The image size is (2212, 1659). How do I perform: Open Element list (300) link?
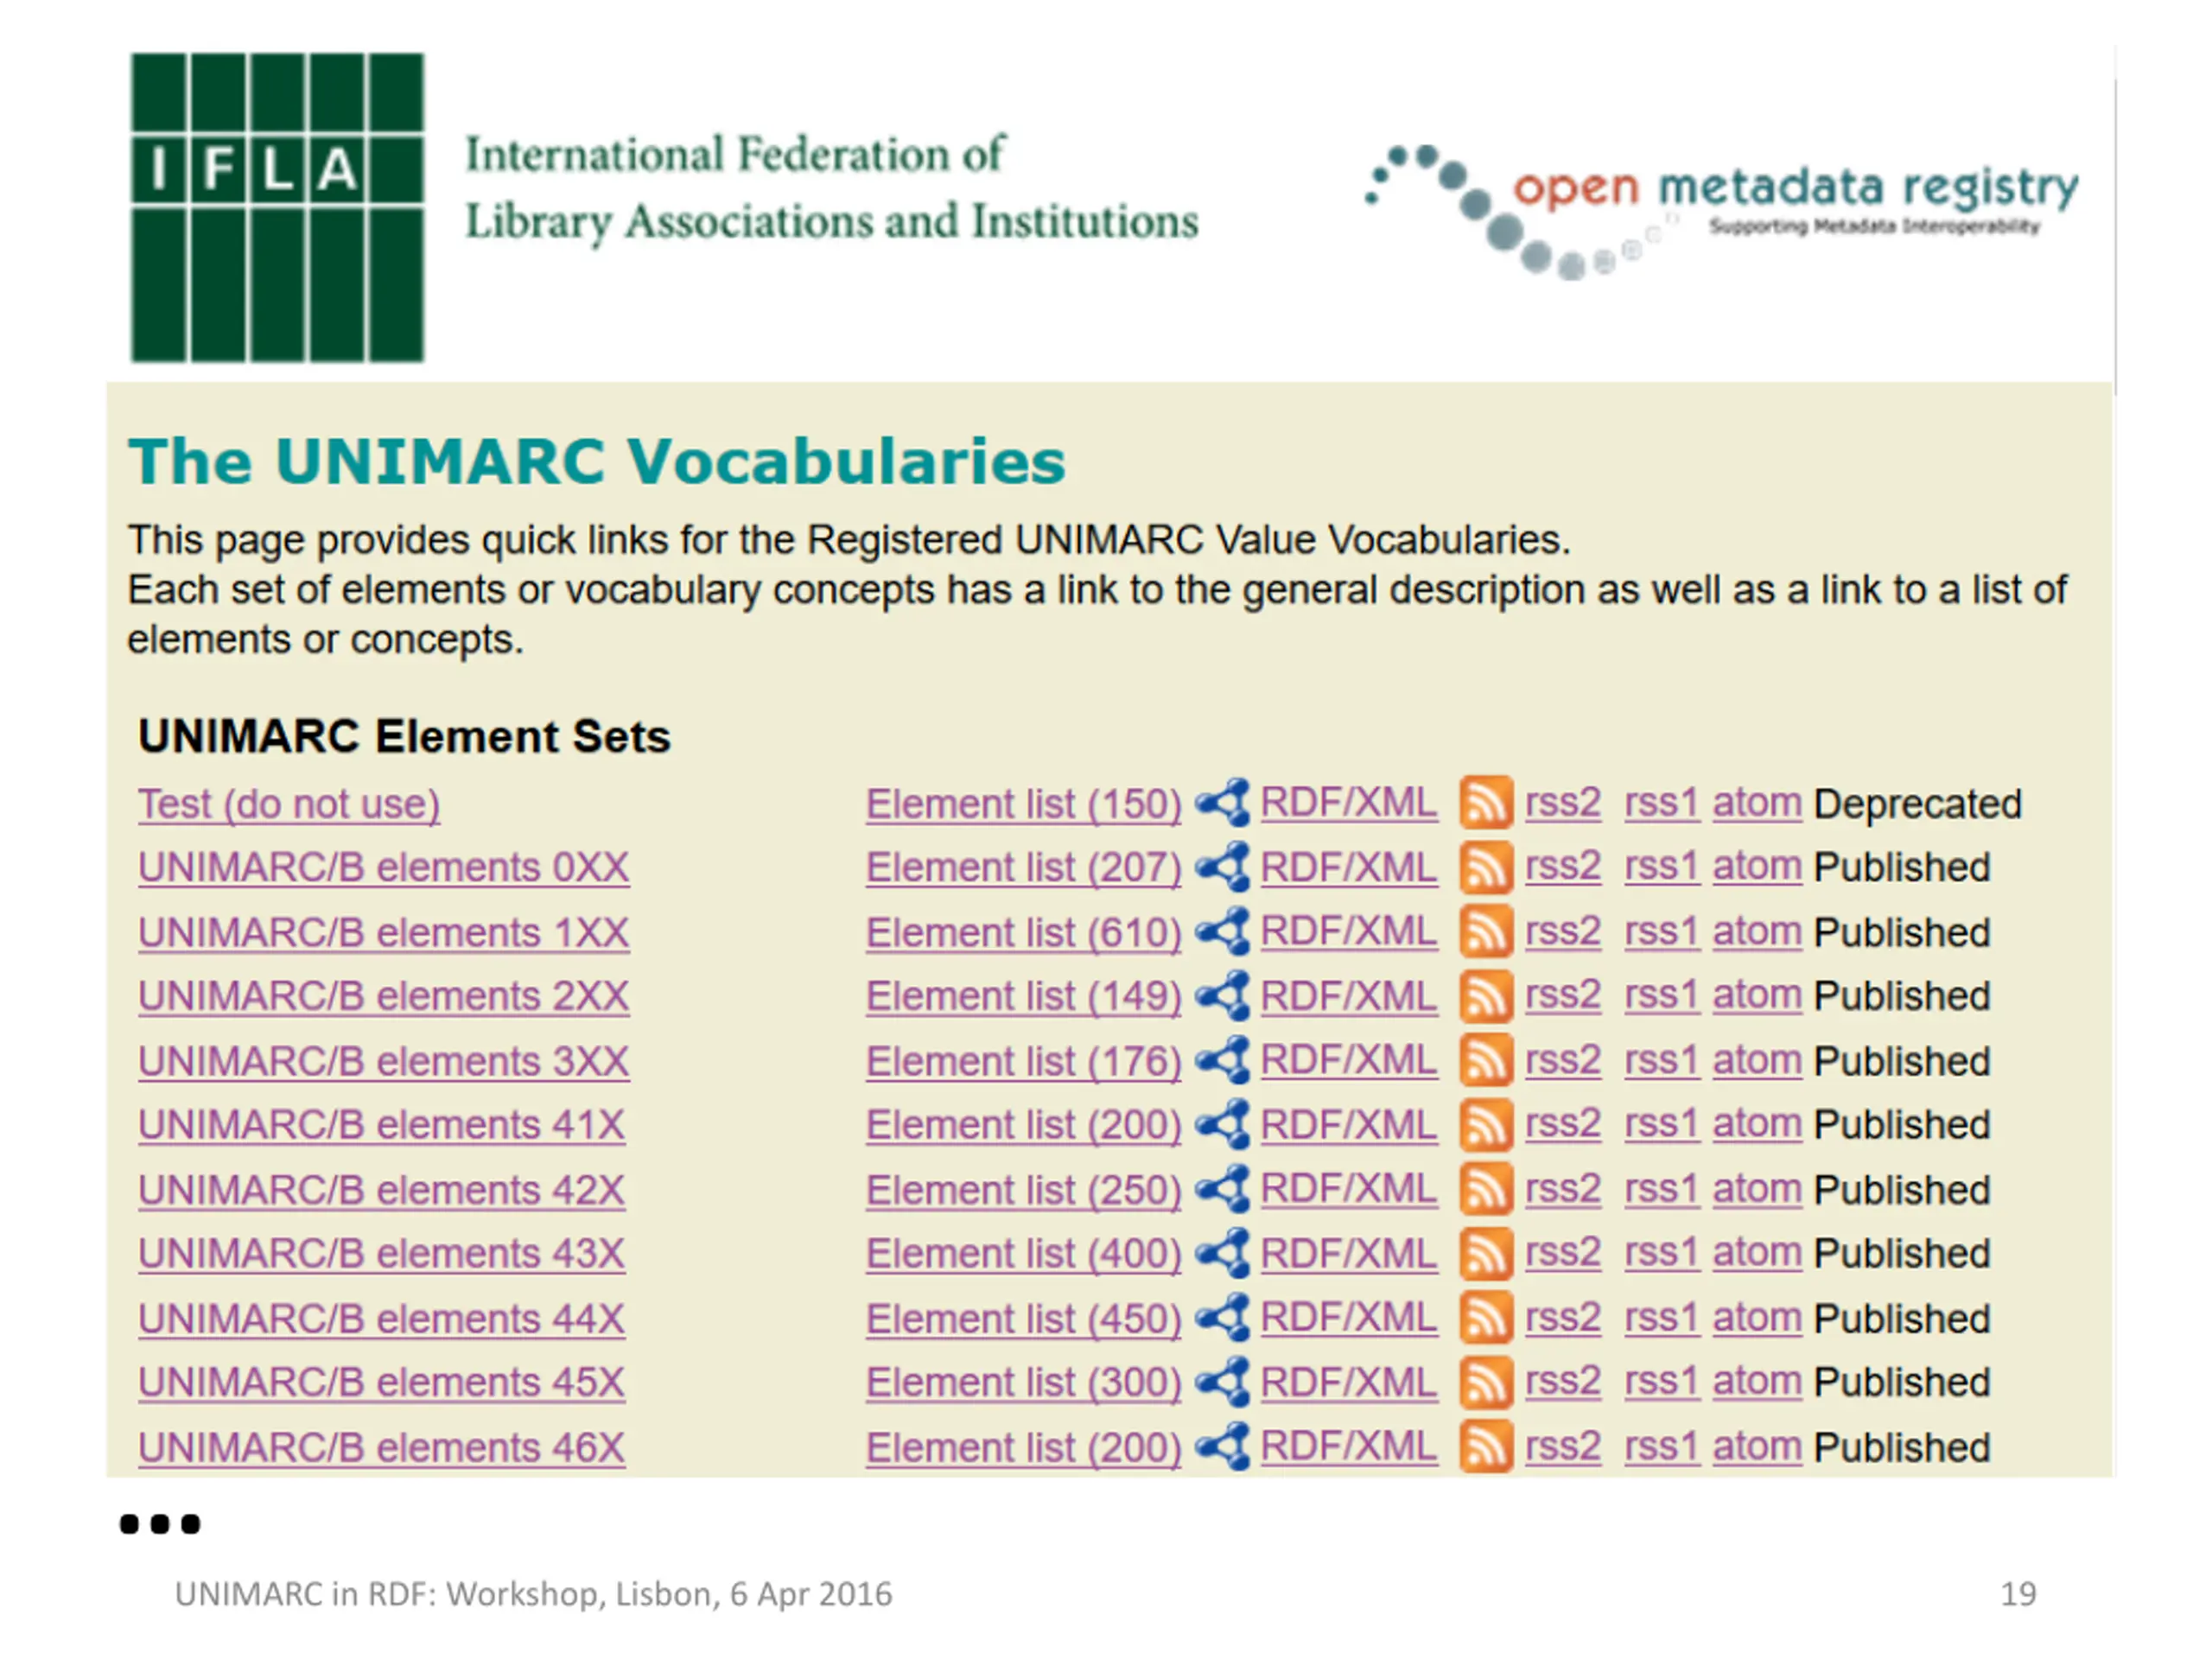pyautogui.click(x=1024, y=1383)
